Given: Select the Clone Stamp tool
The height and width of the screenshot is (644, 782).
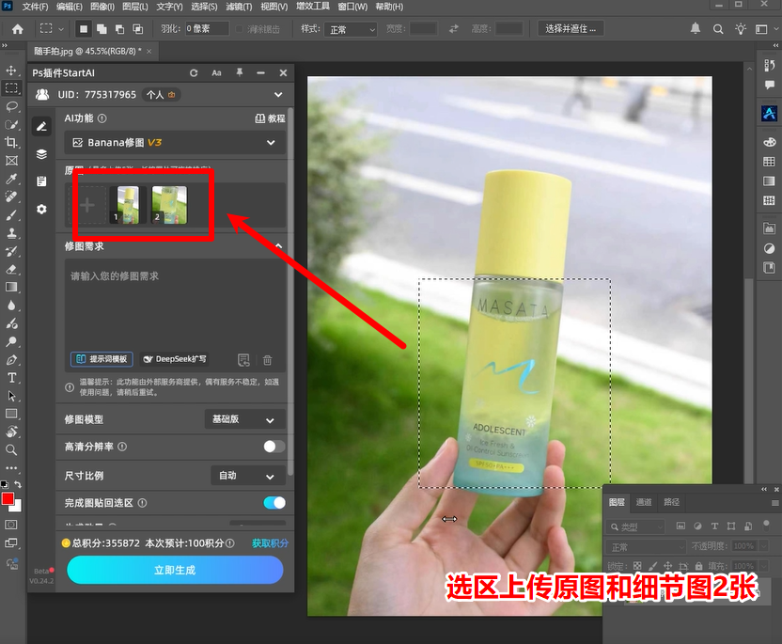Looking at the screenshot, I should point(11,233).
